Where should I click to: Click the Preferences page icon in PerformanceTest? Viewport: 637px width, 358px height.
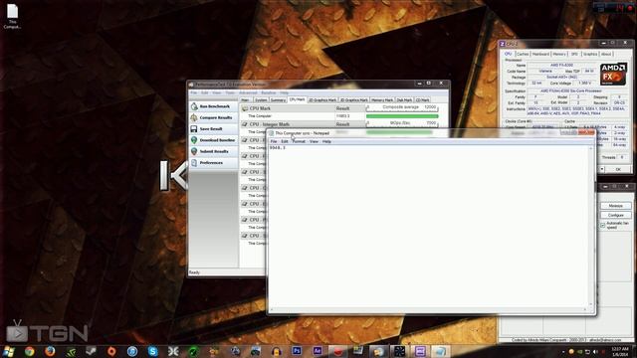[194, 163]
